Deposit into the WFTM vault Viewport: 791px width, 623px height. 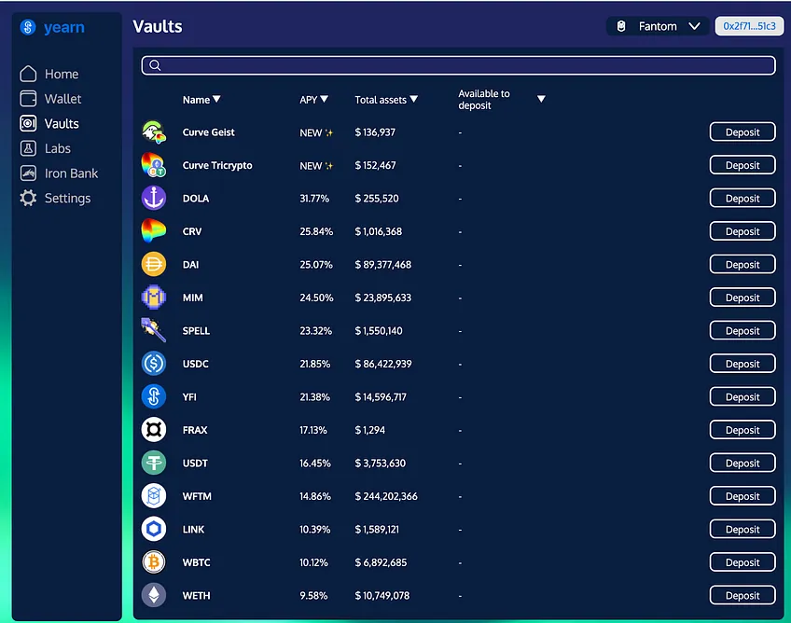742,496
